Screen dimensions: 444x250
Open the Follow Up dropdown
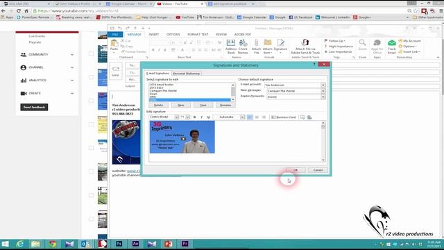(335, 41)
